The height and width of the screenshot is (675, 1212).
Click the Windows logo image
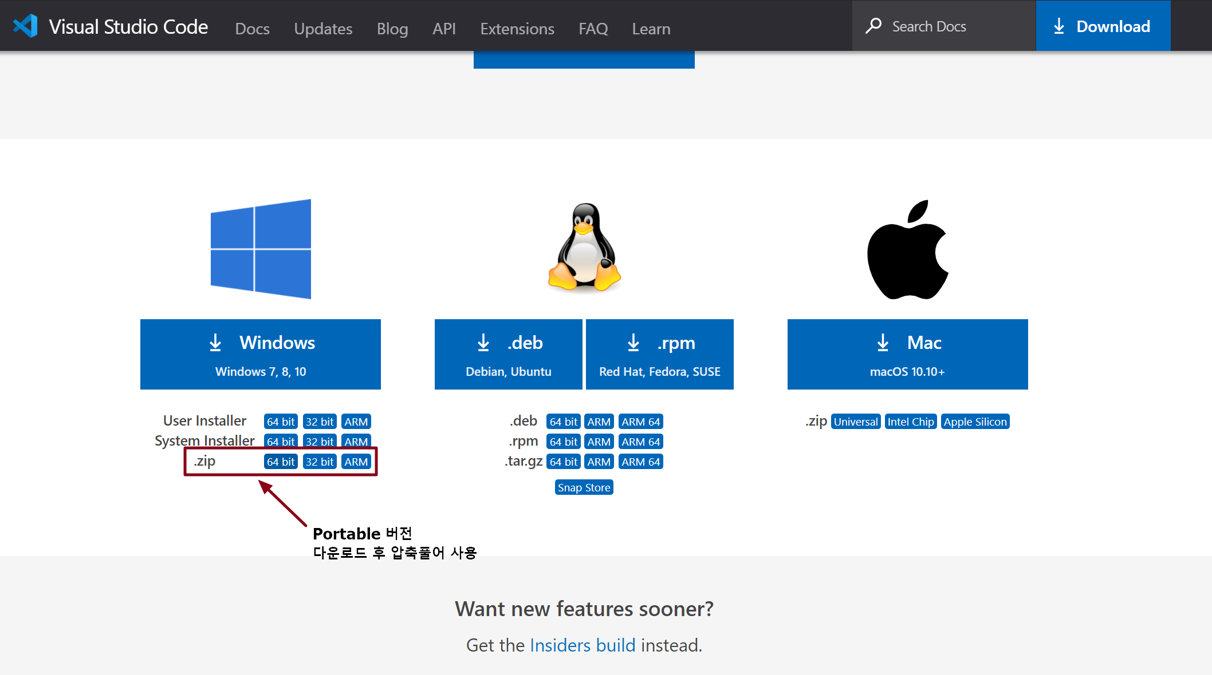point(261,249)
